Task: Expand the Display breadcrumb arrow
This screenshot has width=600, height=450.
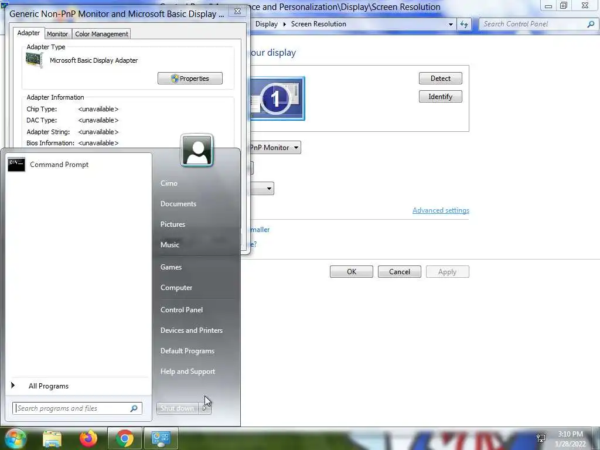Action: 284,24
